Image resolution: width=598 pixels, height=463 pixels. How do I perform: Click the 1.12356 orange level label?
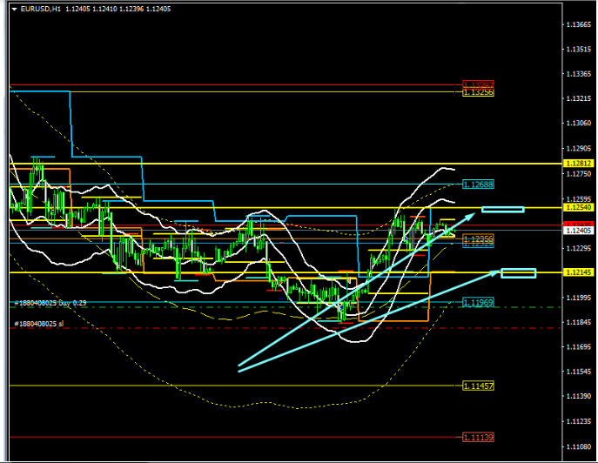(x=478, y=239)
